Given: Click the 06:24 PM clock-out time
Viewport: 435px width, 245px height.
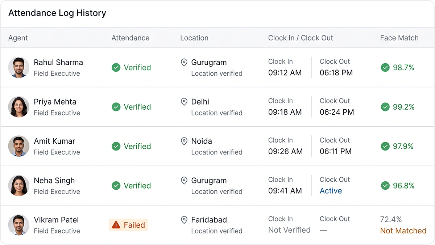Looking at the screenshot, I should pyautogui.click(x=337, y=112).
